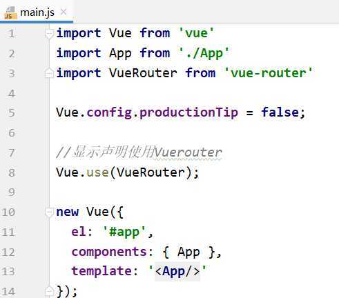Click the <App/> template tag

coord(177,271)
